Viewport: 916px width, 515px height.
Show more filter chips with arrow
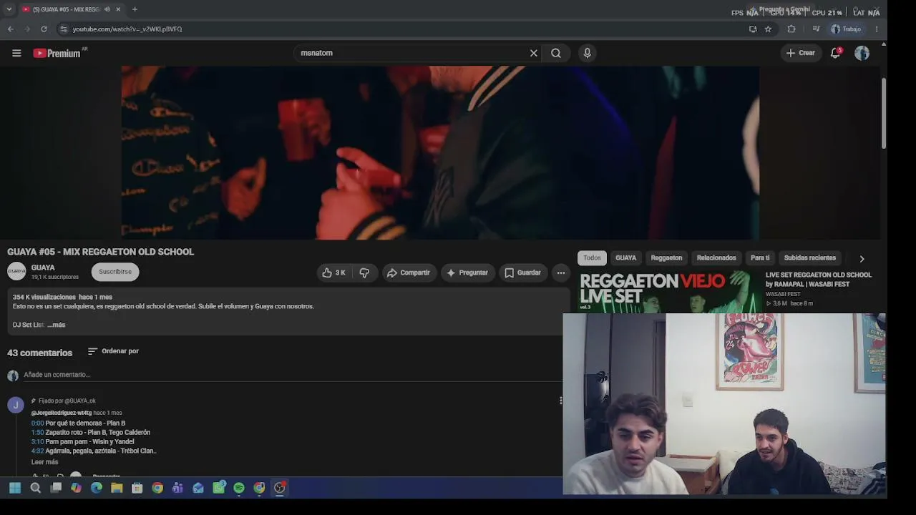pos(862,258)
